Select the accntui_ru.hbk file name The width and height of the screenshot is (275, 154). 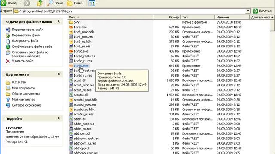pyautogui.click(x=84, y=110)
